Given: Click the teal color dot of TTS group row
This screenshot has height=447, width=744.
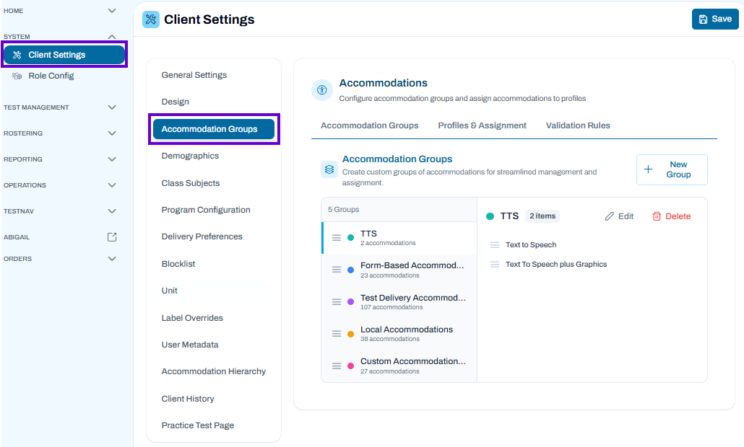Looking at the screenshot, I should click(x=350, y=238).
